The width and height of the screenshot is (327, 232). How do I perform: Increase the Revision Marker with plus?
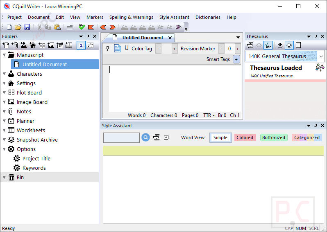(x=237, y=49)
